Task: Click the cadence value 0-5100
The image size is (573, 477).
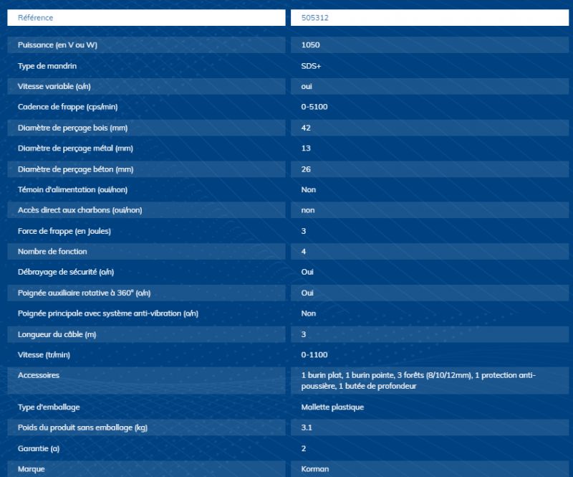Action: pyautogui.click(x=315, y=107)
